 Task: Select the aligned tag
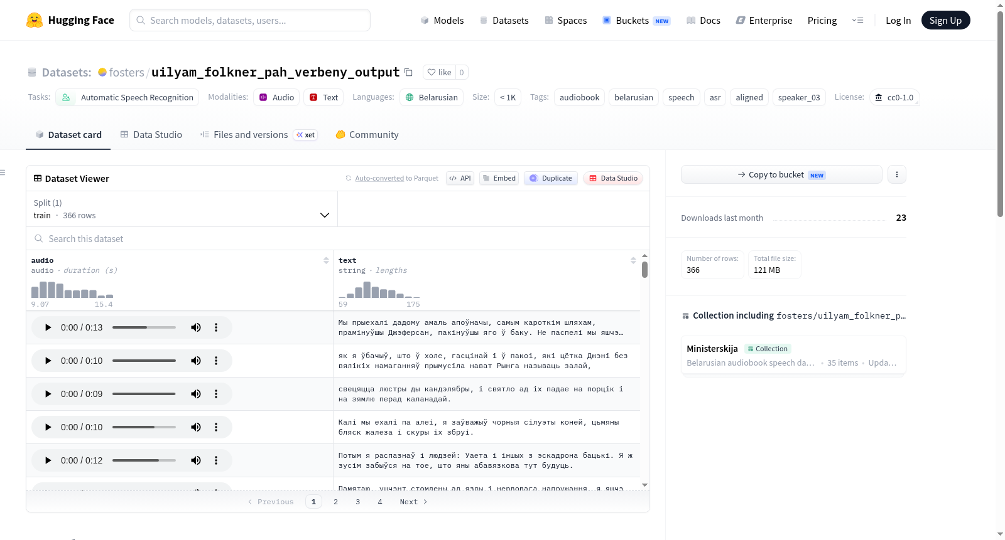click(x=749, y=97)
